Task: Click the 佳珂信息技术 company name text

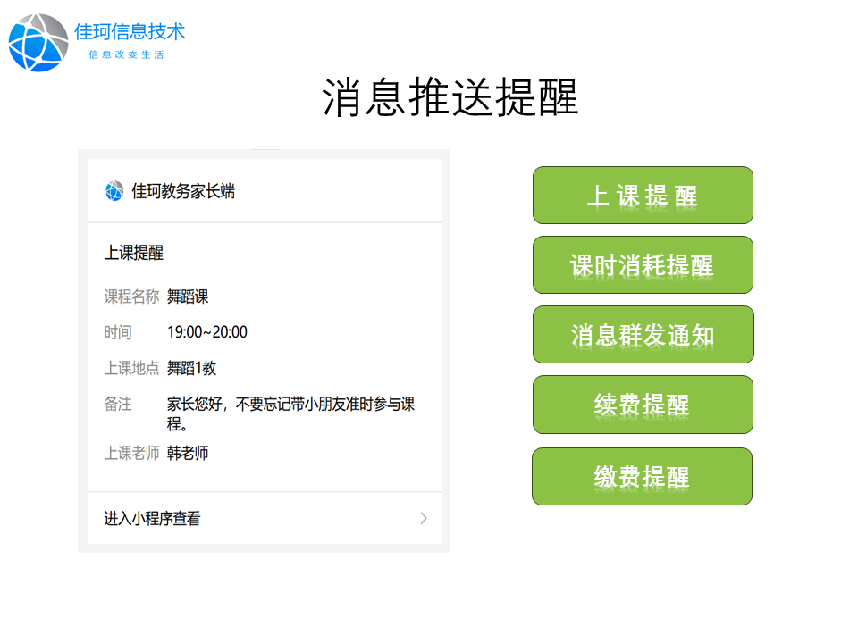Action: pyautogui.click(x=130, y=31)
